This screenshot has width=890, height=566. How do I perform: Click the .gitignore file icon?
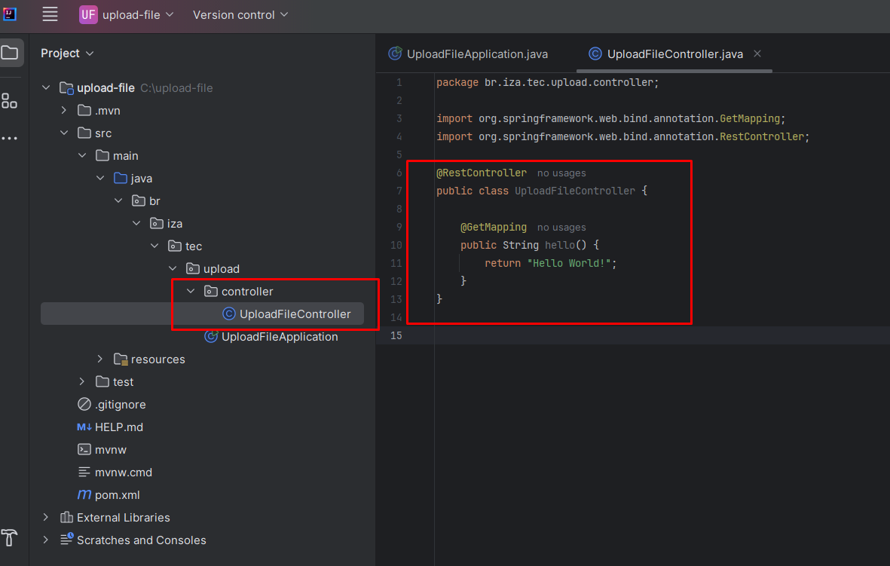(84, 404)
